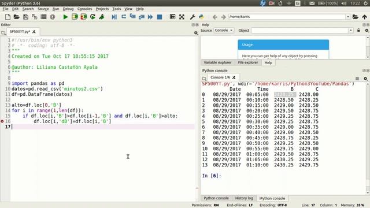Re-run last script icon
Viewport: 370px width, 208px height.
(x=92, y=17)
